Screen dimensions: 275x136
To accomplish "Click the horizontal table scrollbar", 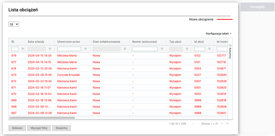I will click(x=42, y=118).
